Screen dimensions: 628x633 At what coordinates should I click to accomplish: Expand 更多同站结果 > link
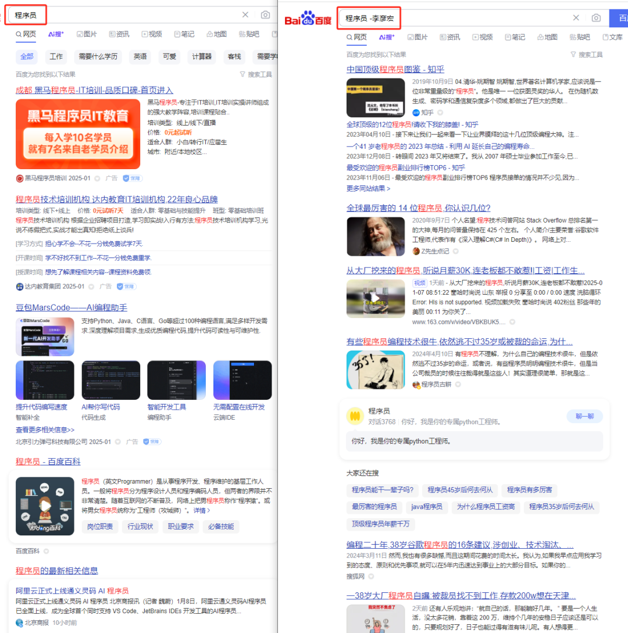[x=368, y=188]
